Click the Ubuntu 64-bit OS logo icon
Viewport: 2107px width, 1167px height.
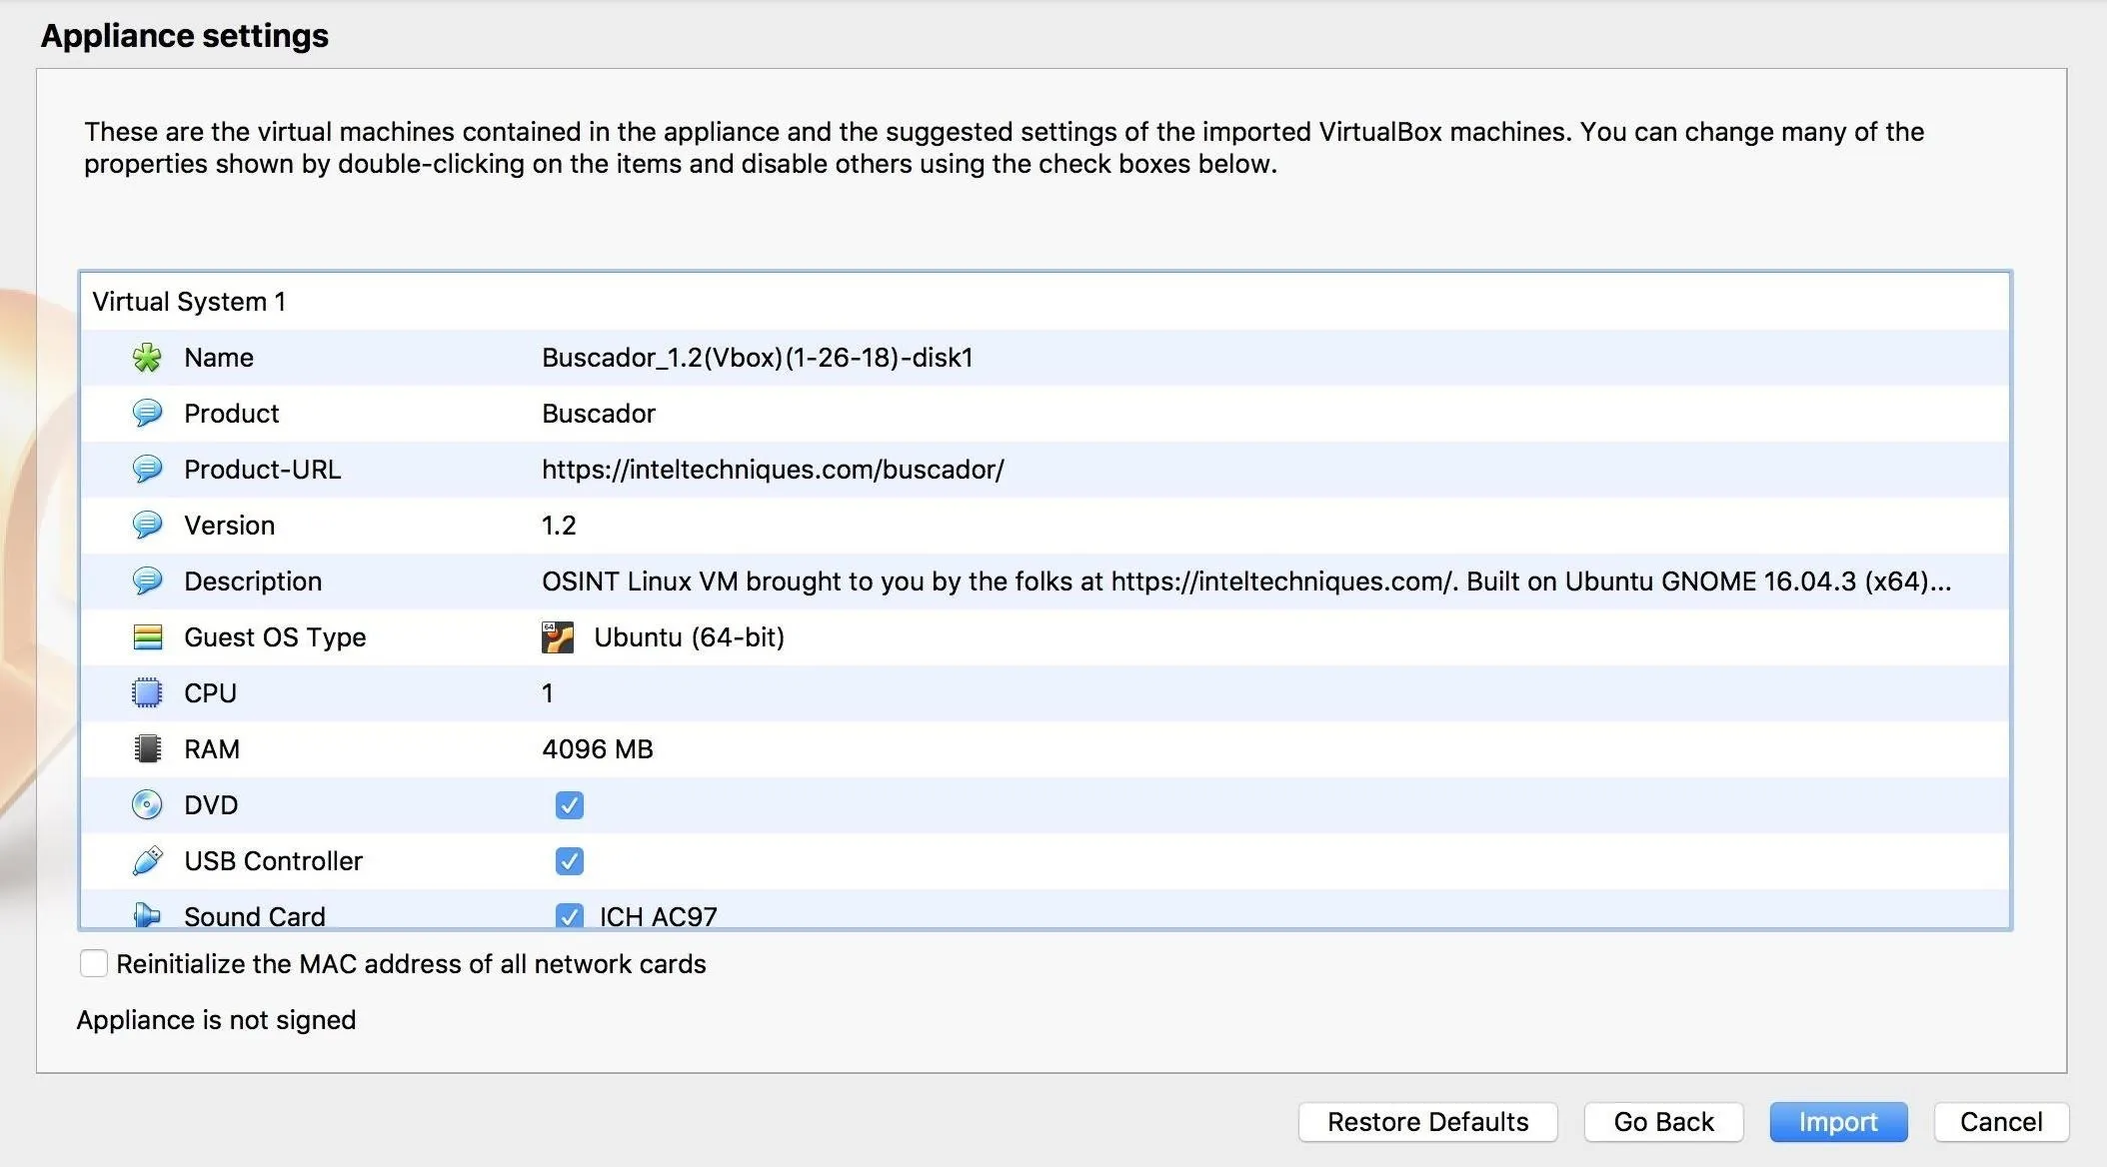tap(558, 637)
